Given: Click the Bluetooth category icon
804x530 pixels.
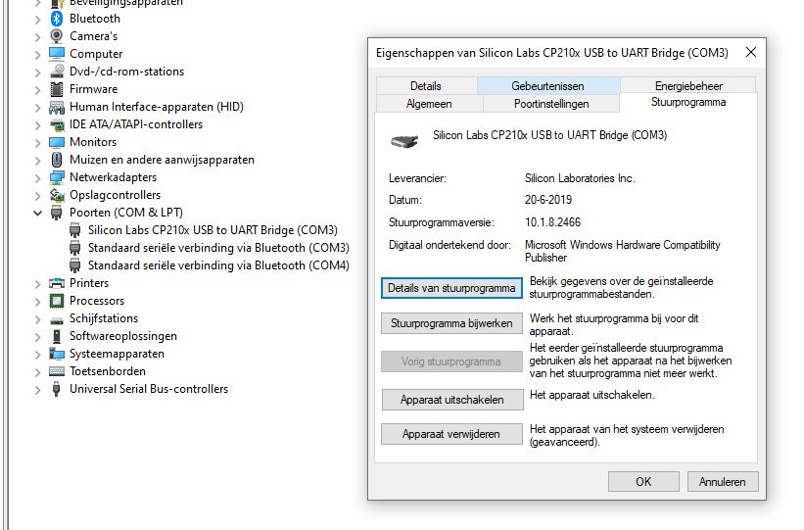Looking at the screenshot, I should click(57, 19).
